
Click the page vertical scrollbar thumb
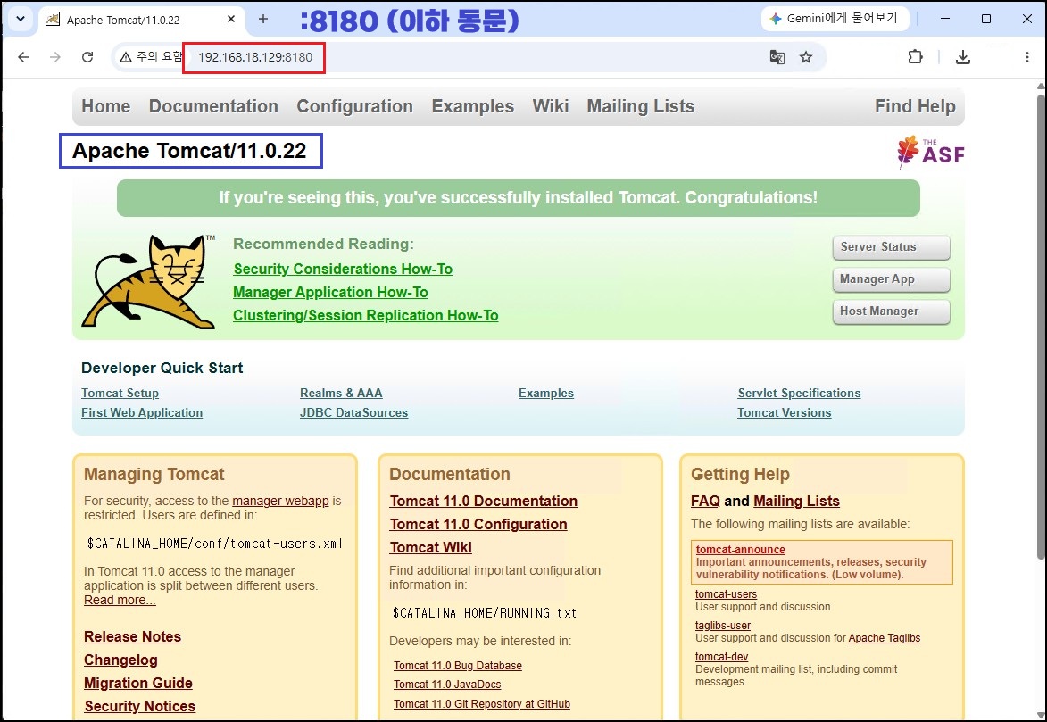1041,326
